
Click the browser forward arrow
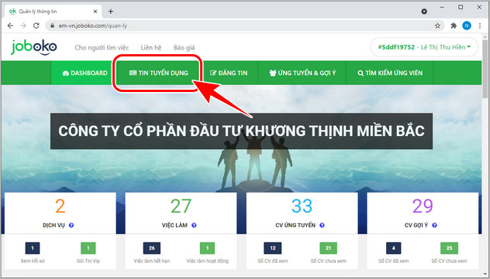[x=23, y=26]
